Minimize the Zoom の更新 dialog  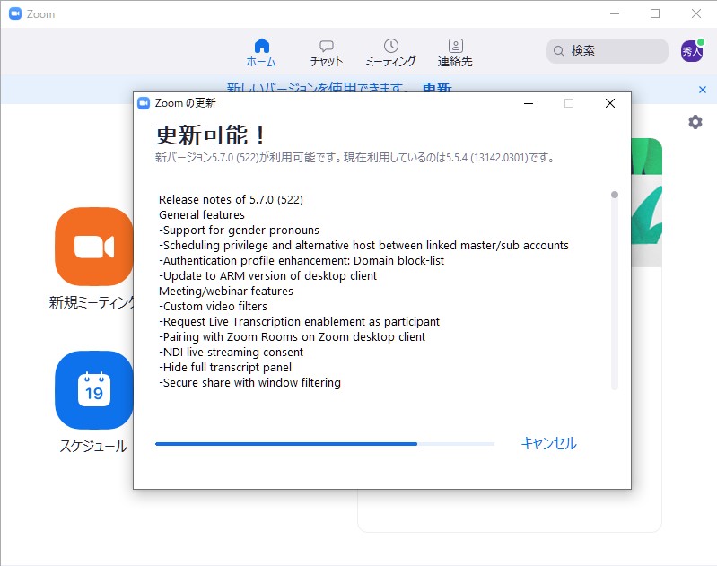[x=529, y=103]
